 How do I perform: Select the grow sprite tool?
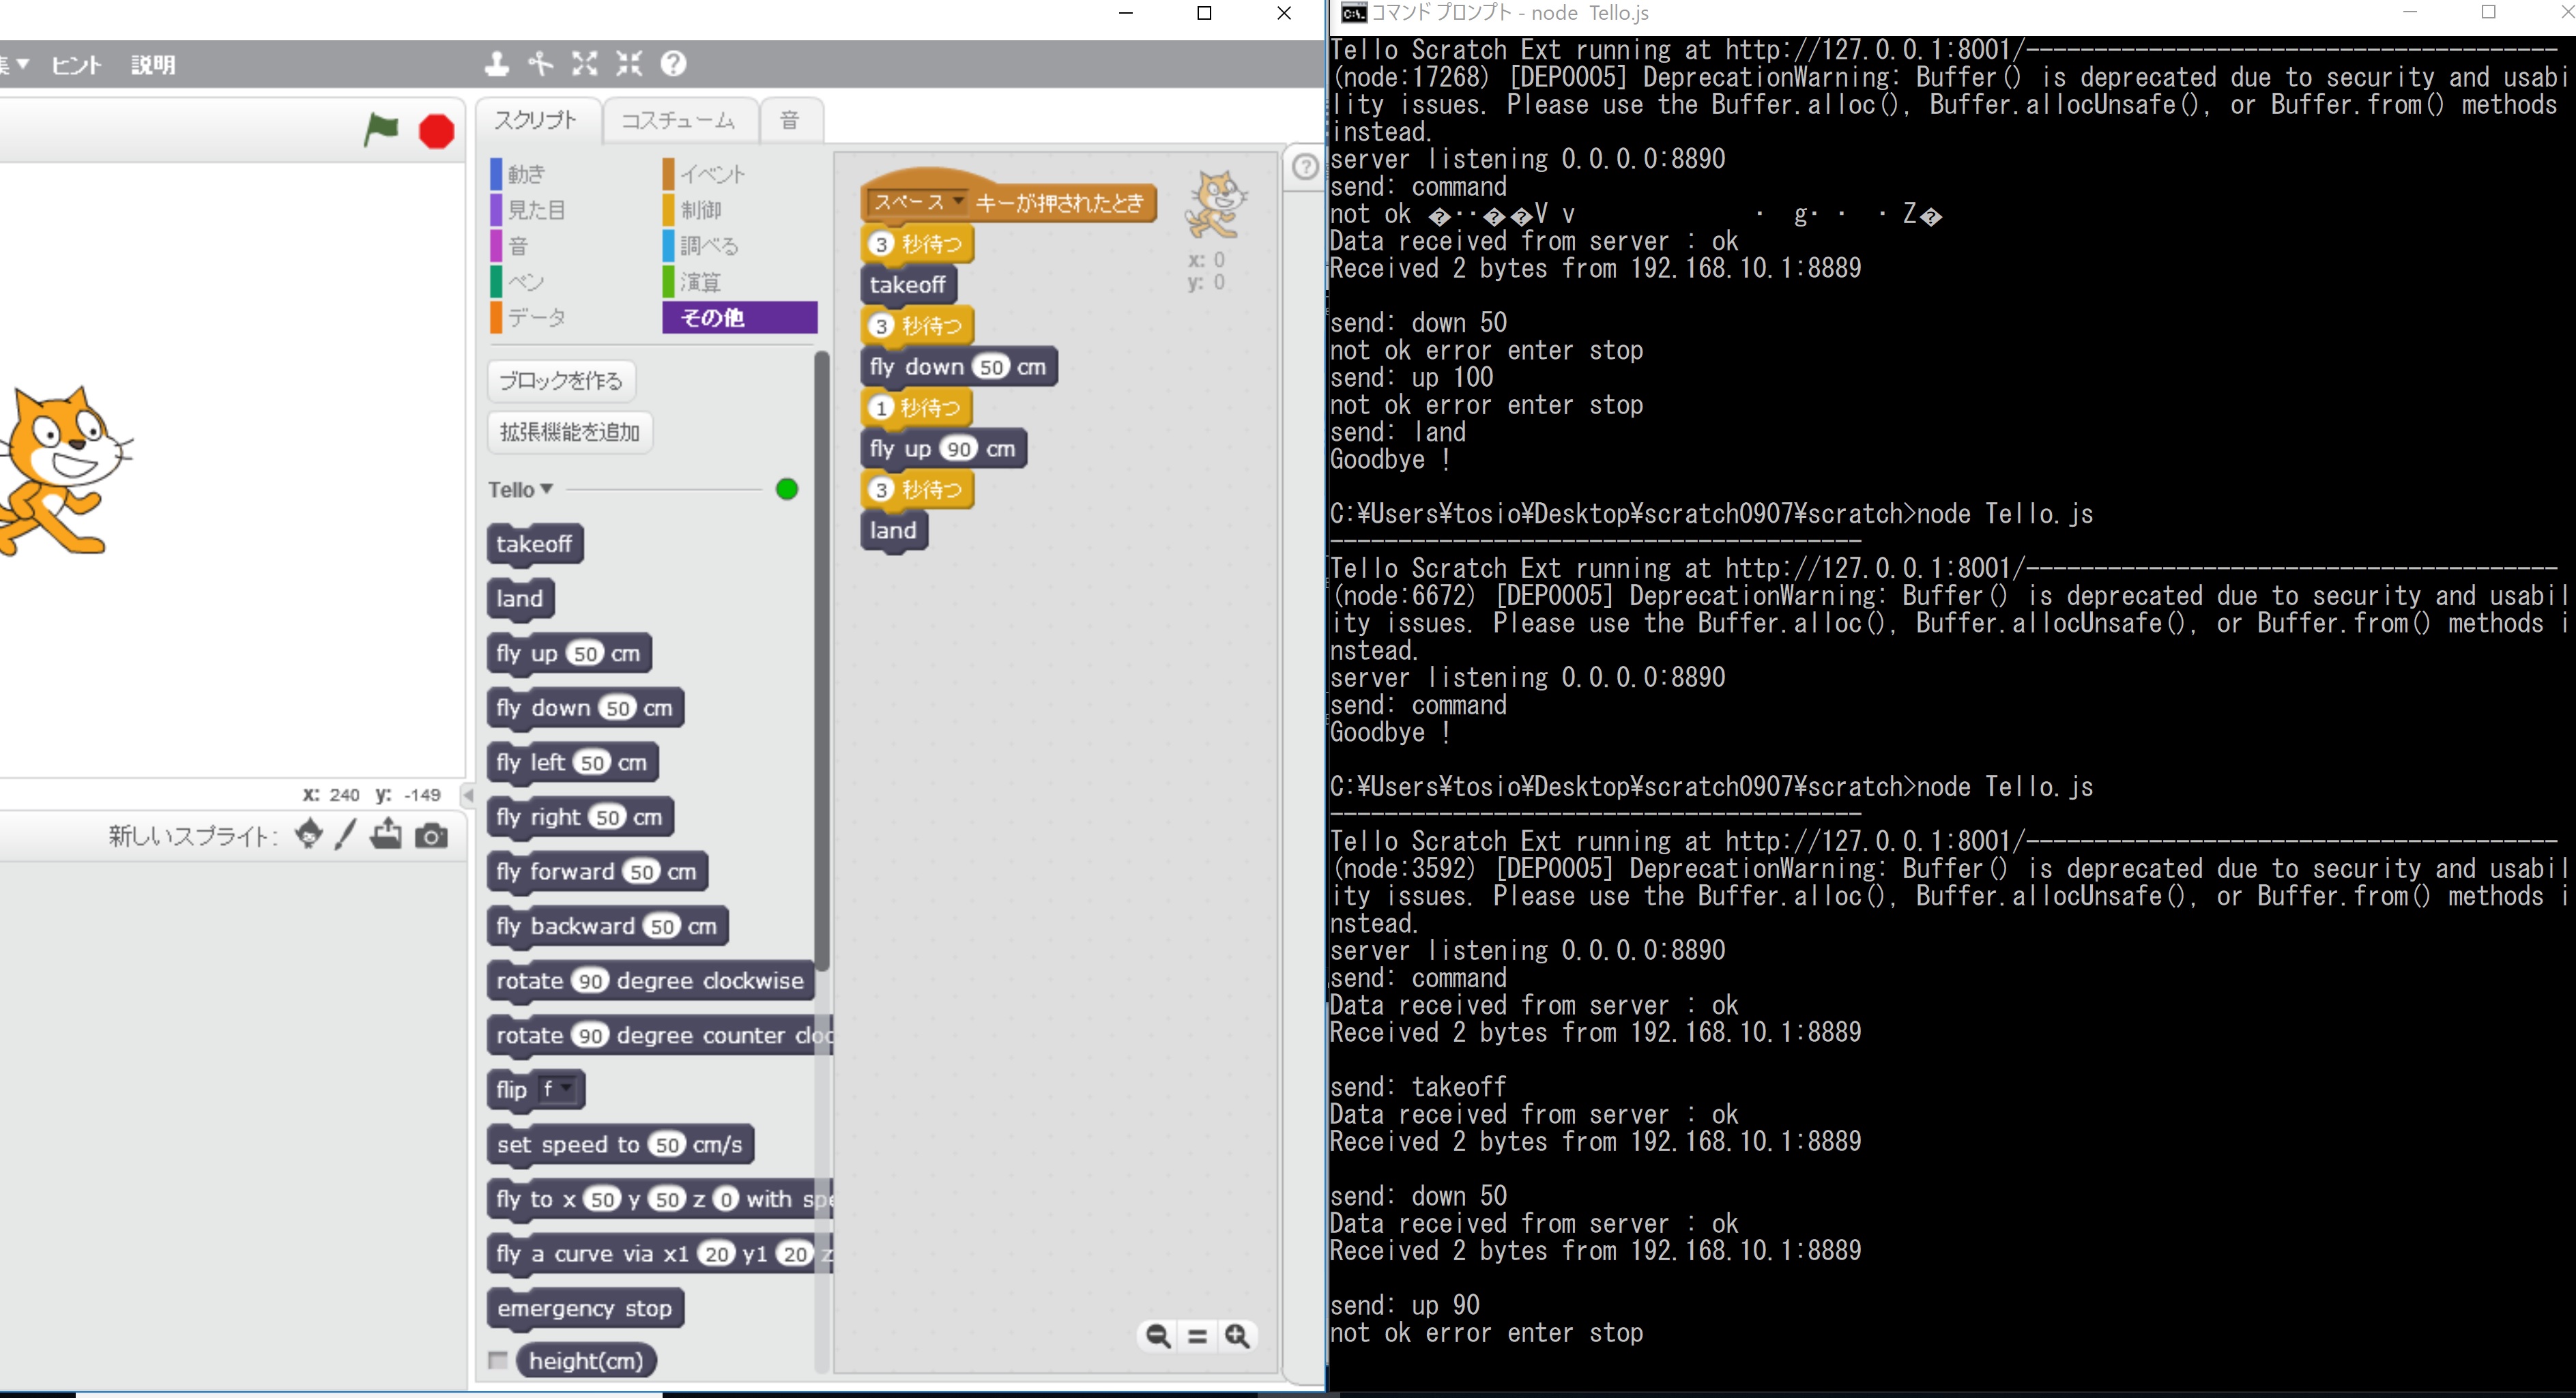(585, 63)
